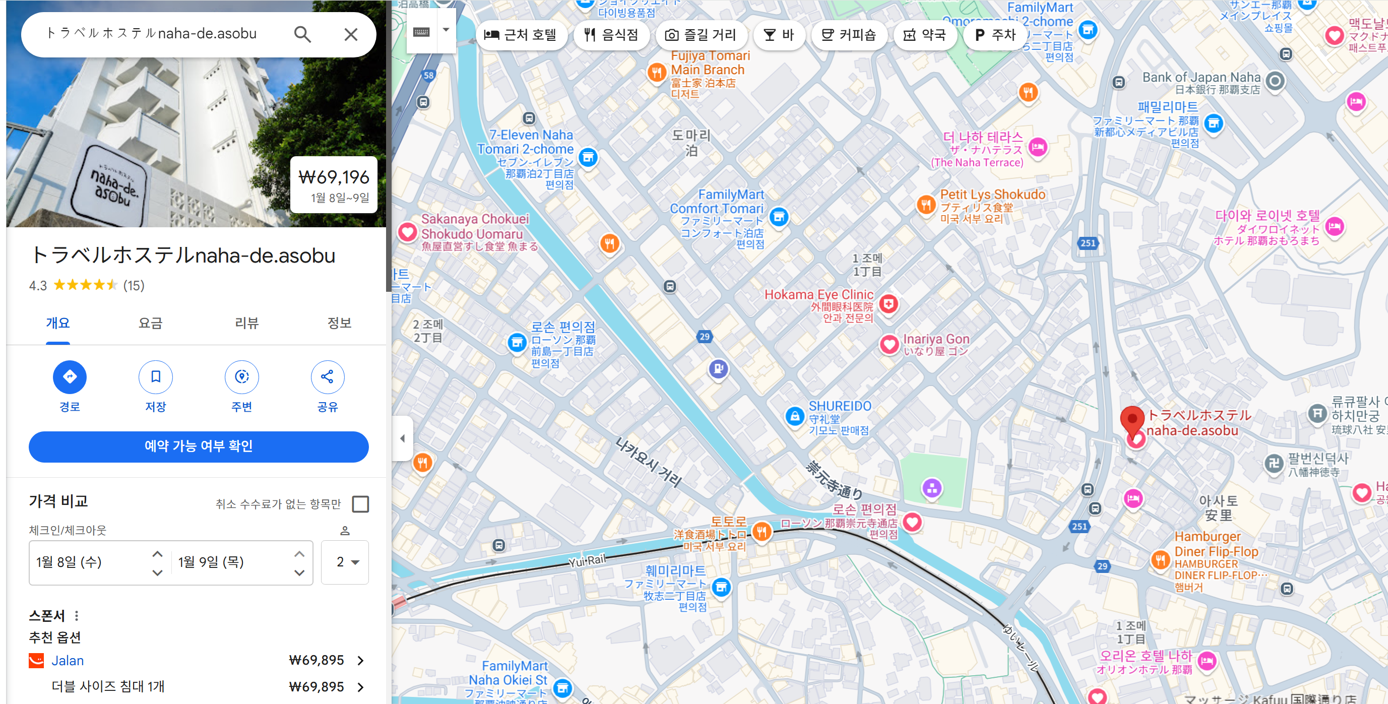Expand the keyboard input options dropdown arrow
The image size is (1388, 704).
[446, 30]
